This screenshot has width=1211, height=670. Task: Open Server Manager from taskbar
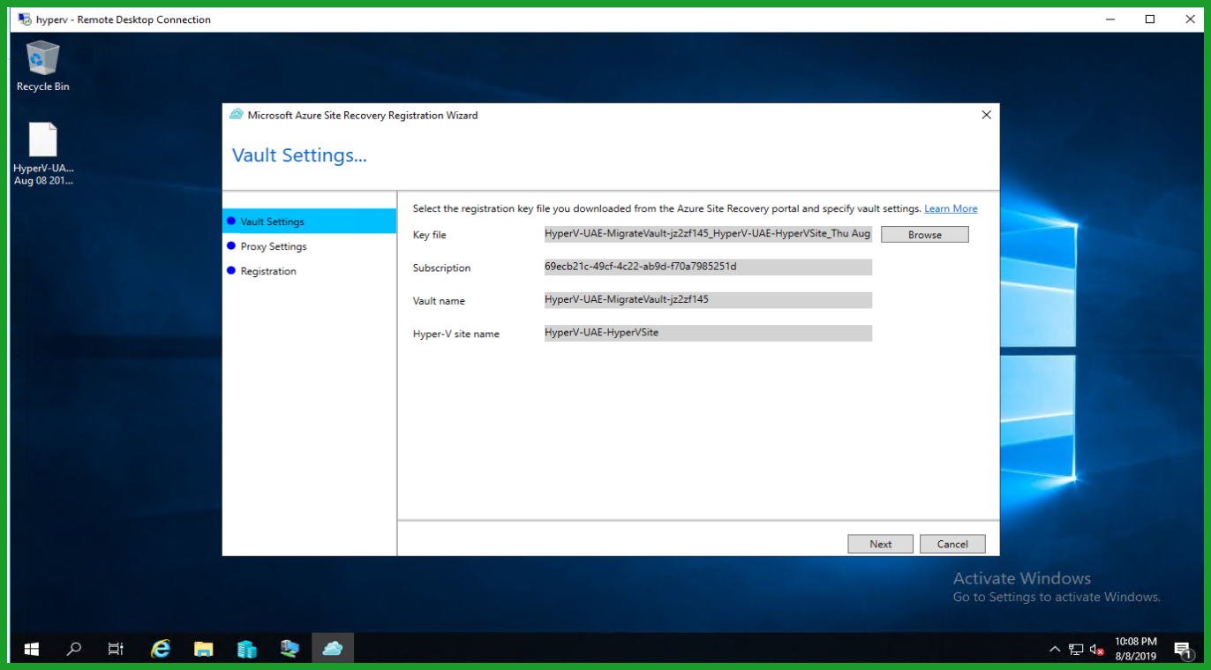247,649
